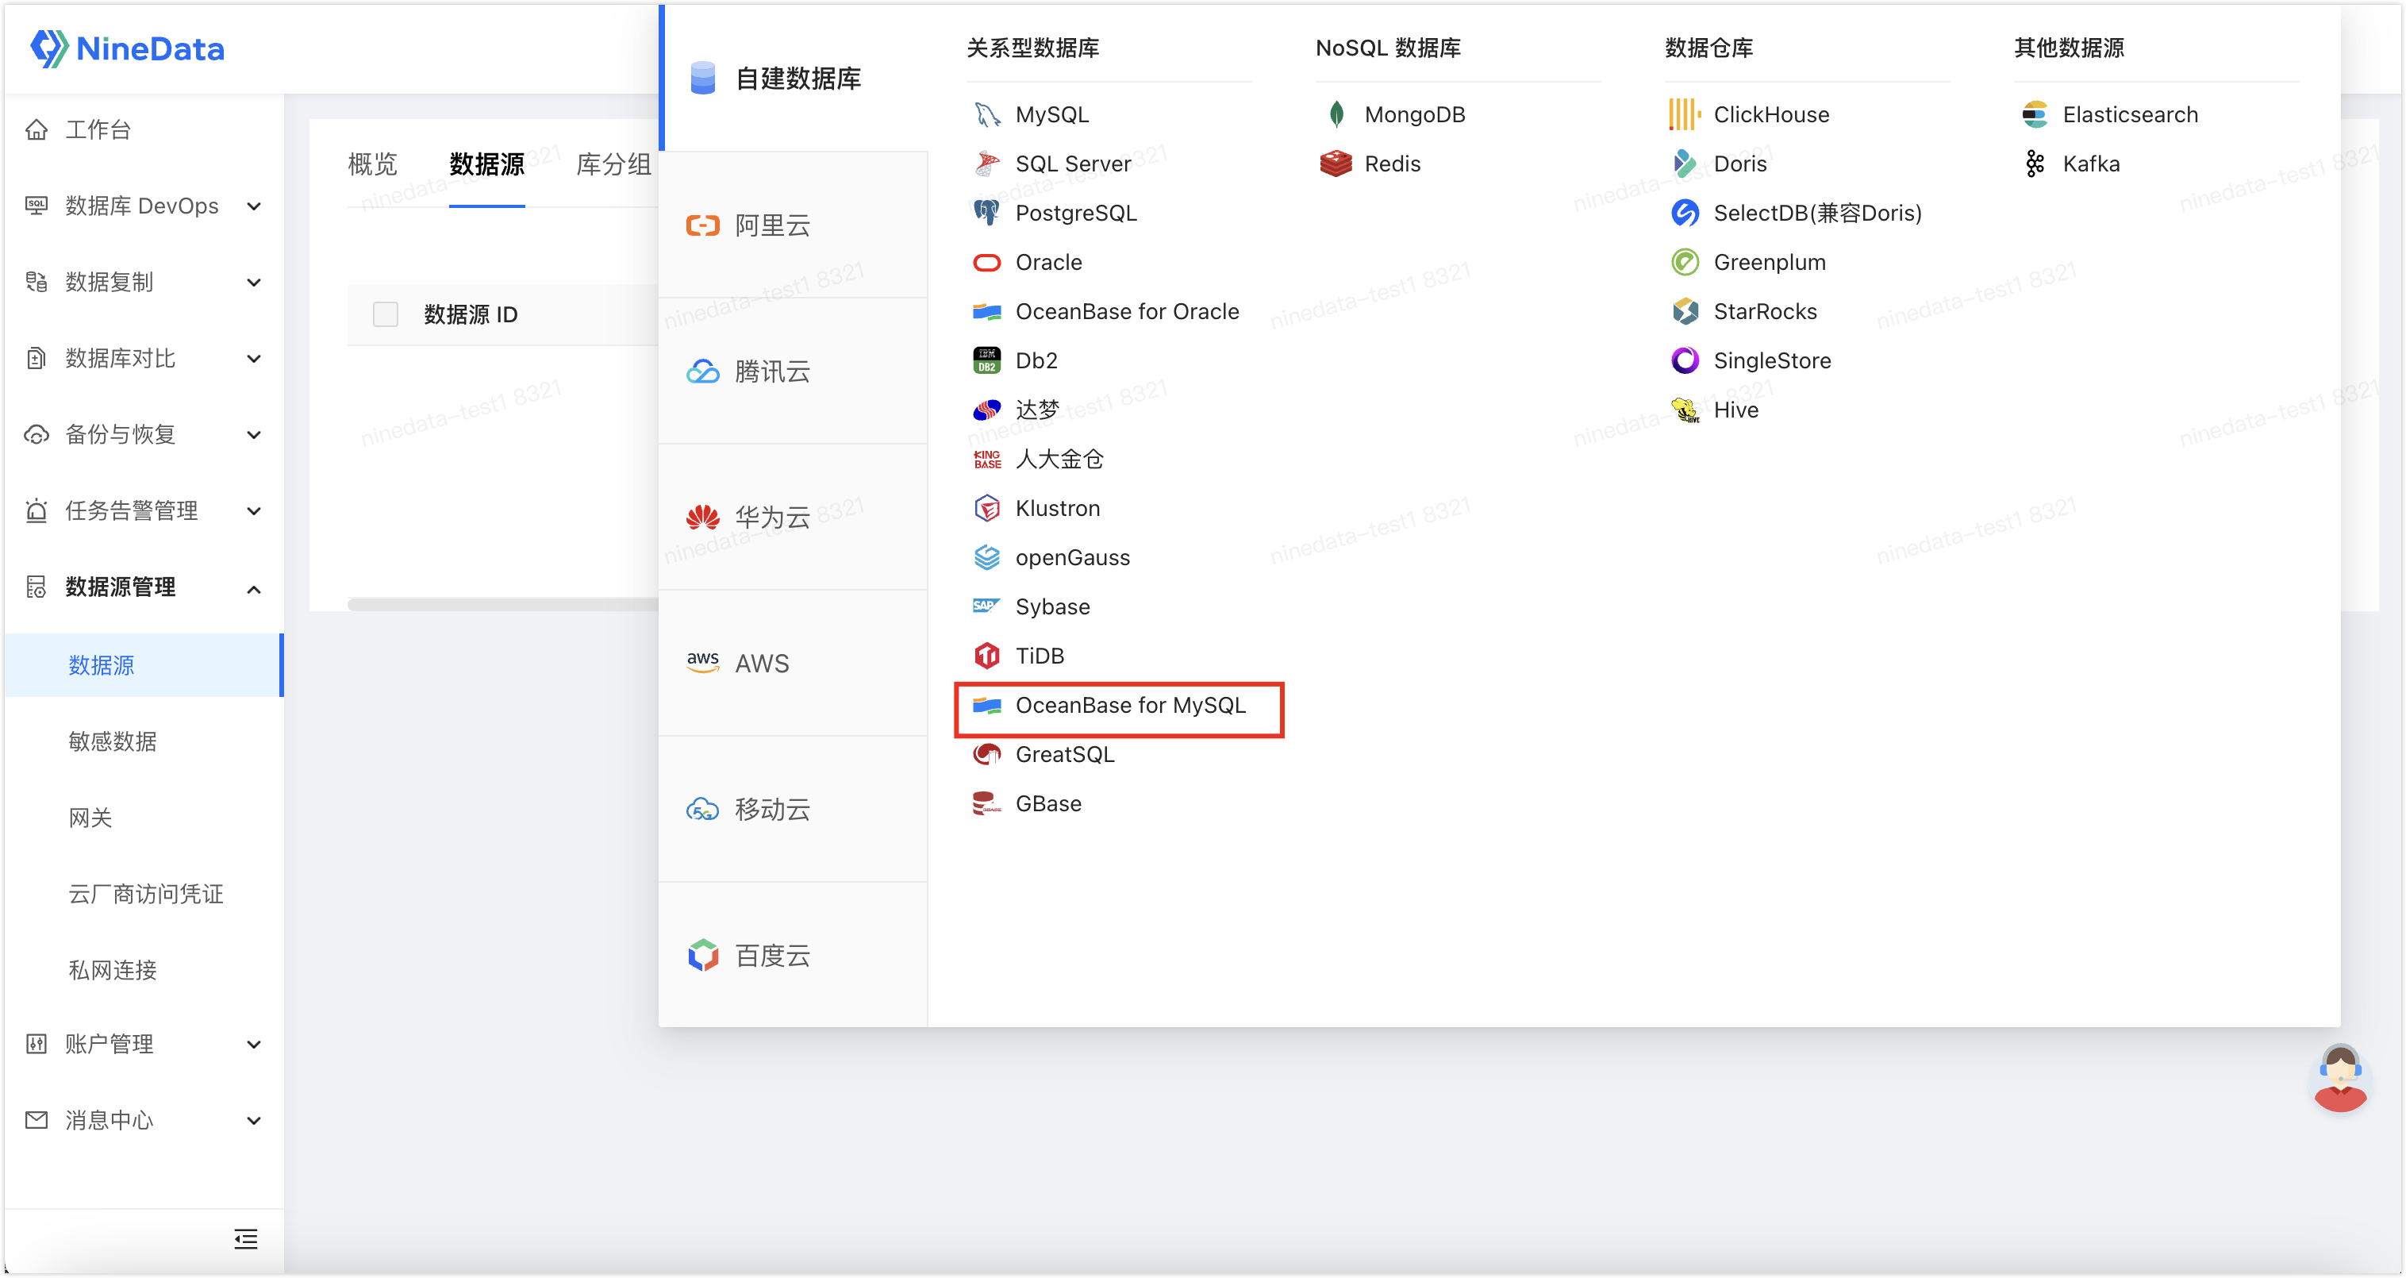Select the AWS category
The image size is (2406, 1278).
pyautogui.click(x=794, y=664)
